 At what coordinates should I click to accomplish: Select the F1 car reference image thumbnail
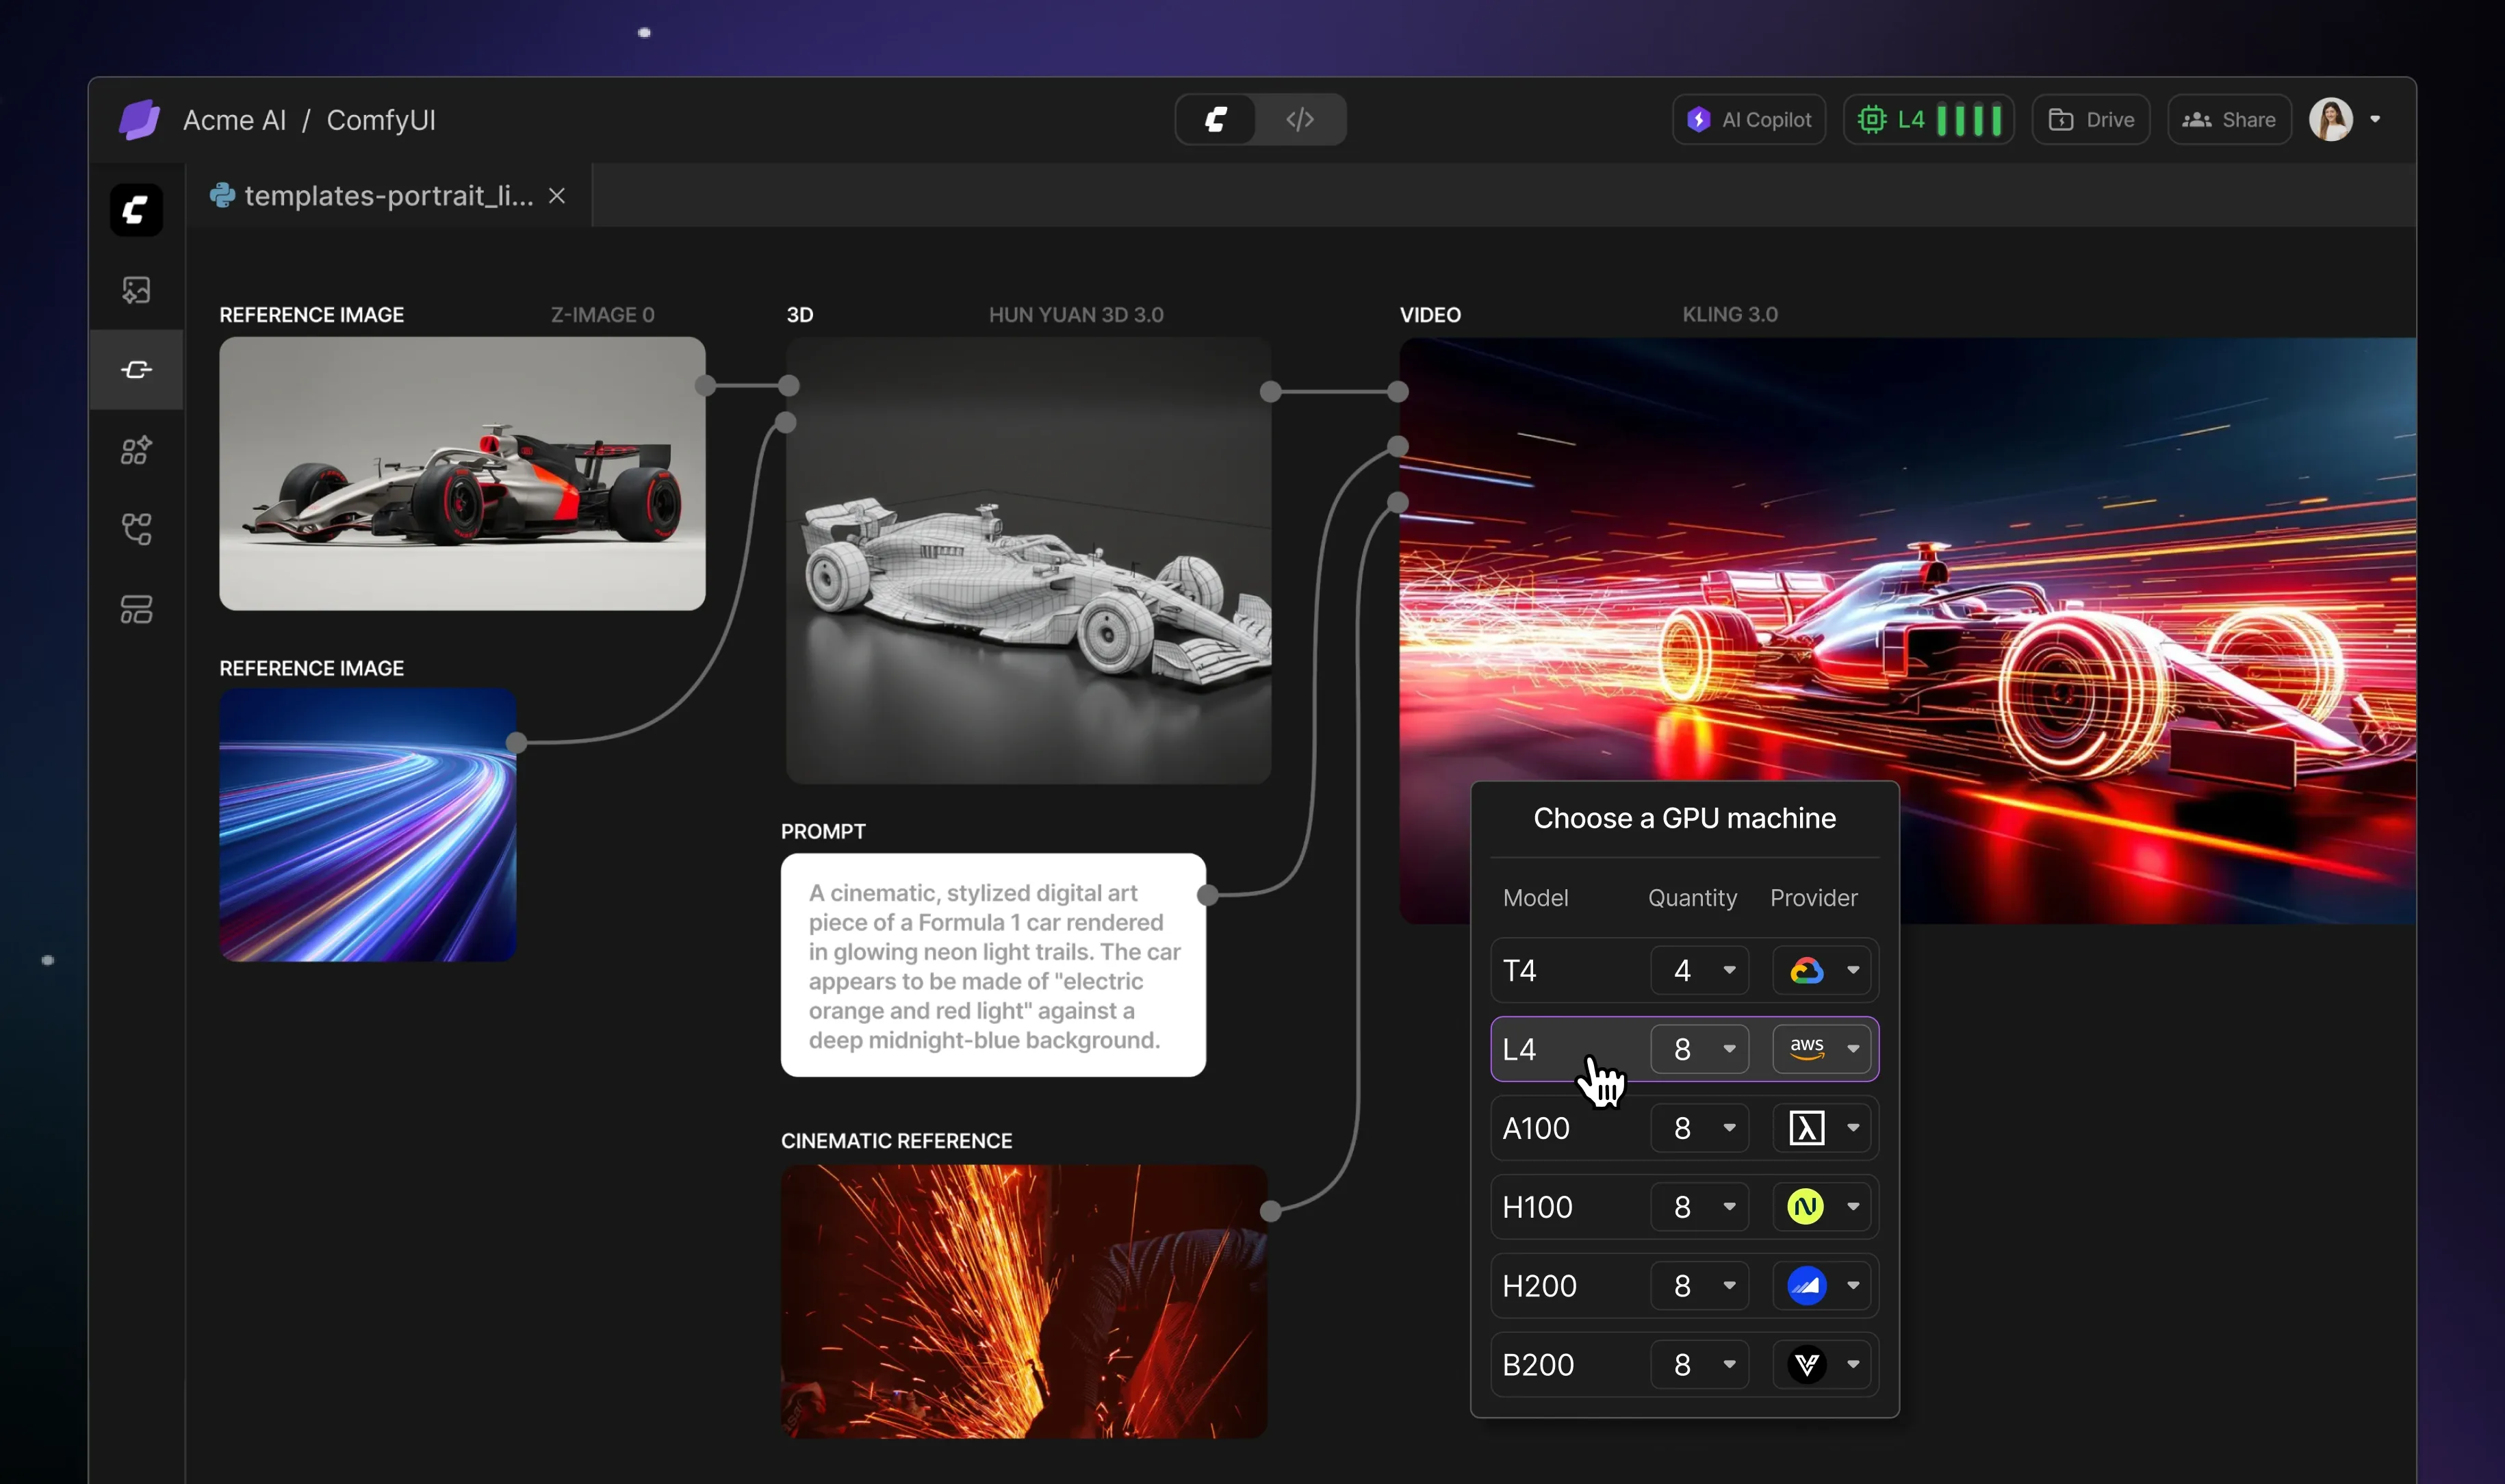(x=462, y=473)
